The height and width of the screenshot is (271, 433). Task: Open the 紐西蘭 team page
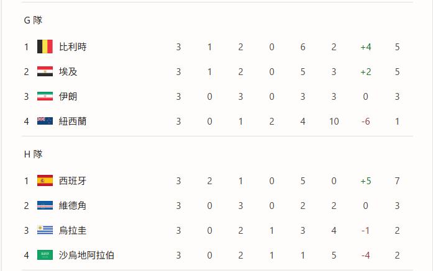[73, 122]
